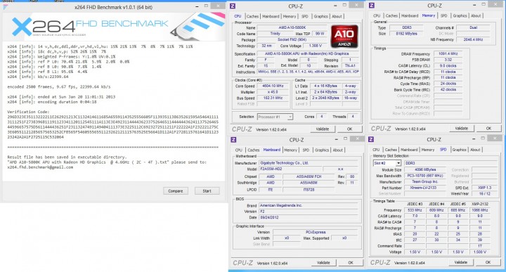Switch to CPU tab in the top-right Memory window
Image resolution: width=506 pixels, height=272 pixels.
377,15
